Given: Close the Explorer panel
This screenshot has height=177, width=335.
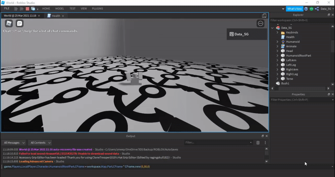Looking at the screenshot, I should [333, 15].
